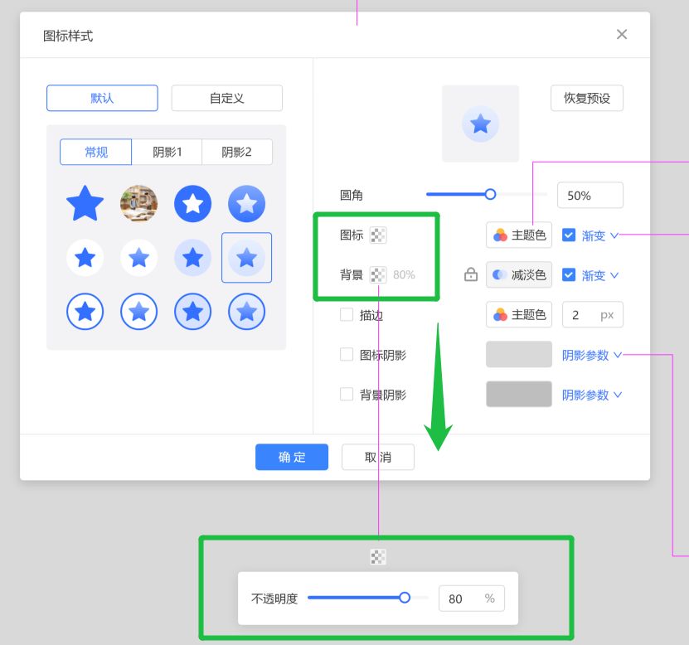Viewport: 689px width, 645px height.
Task: Click the 圆角 slider handle
Action: (490, 194)
